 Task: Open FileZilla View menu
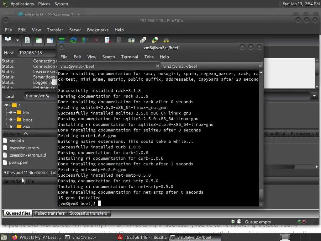click(x=36, y=30)
